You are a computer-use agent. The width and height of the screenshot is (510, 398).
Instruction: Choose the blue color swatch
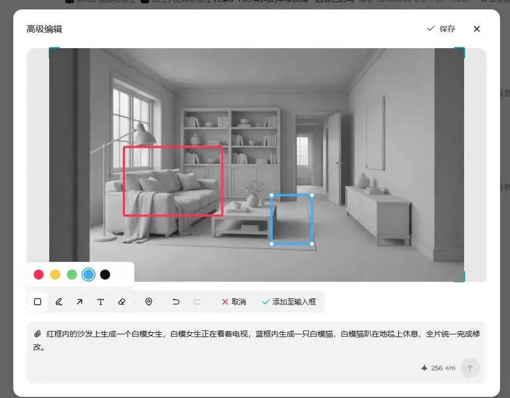(x=89, y=275)
